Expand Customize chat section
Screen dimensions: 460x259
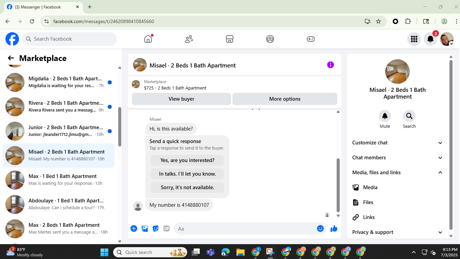(397, 143)
